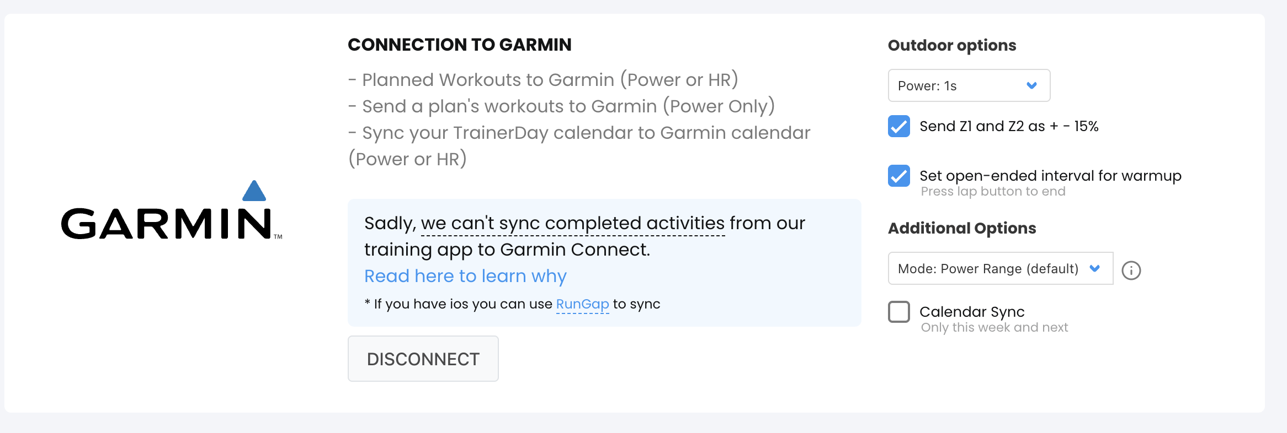The height and width of the screenshot is (433, 1287).
Task: Click underlined "we can't sync completed activities" text
Action: (x=572, y=223)
